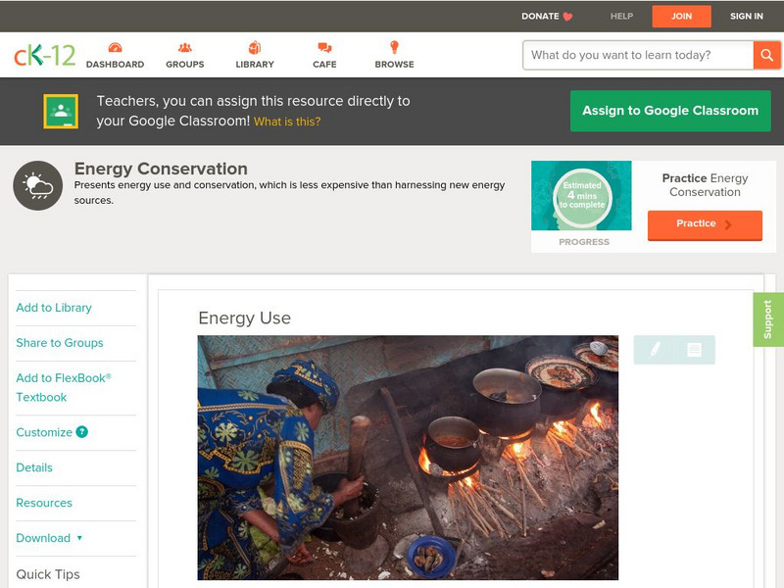Open the notes tool icon

[694, 350]
